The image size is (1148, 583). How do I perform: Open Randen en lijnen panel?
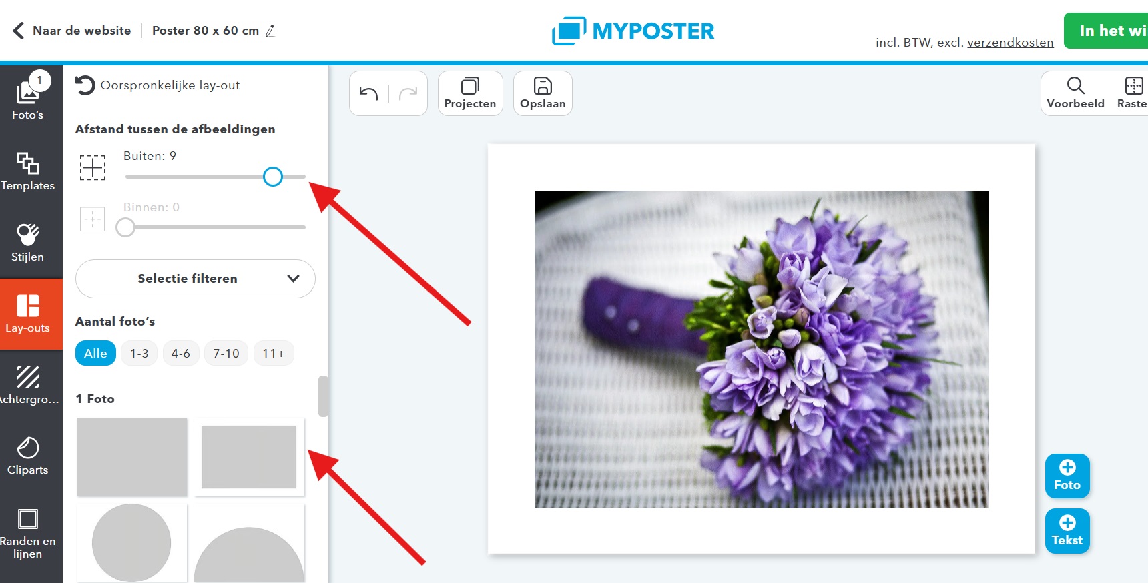click(x=27, y=533)
